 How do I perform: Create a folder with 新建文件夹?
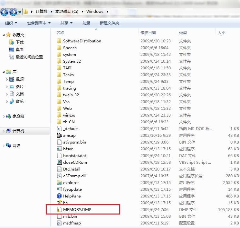point(109,23)
